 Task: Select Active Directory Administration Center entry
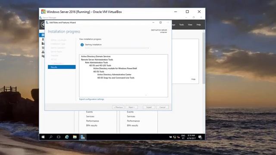(x=114, y=74)
